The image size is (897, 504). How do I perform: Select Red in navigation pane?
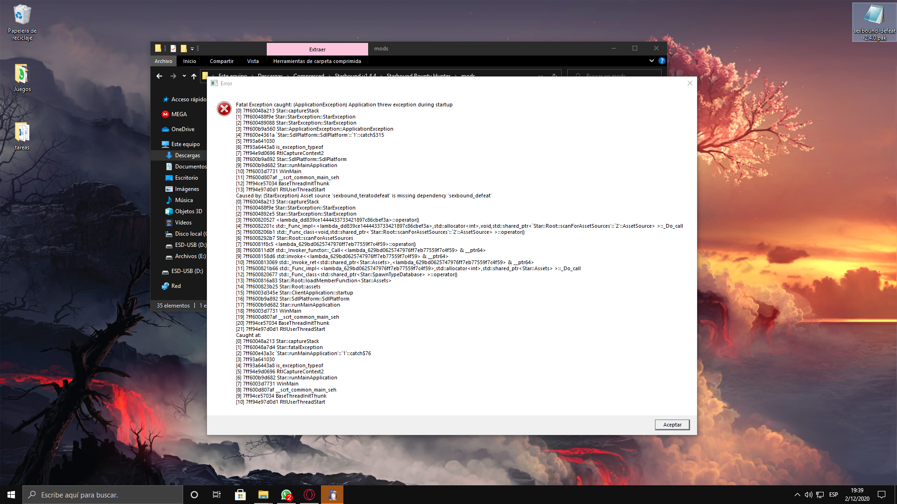point(171,286)
